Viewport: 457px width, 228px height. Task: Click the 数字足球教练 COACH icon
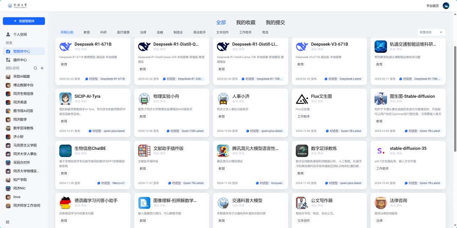click(302, 151)
